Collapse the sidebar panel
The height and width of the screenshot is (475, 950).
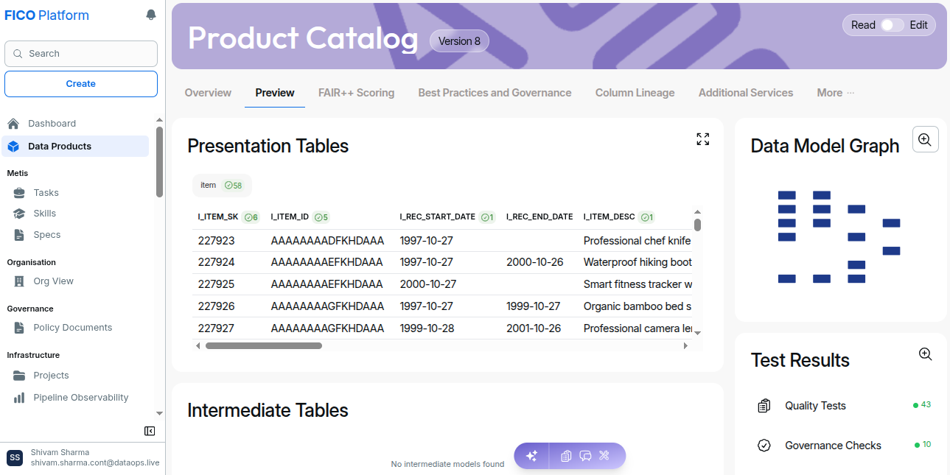tap(150, 431)
